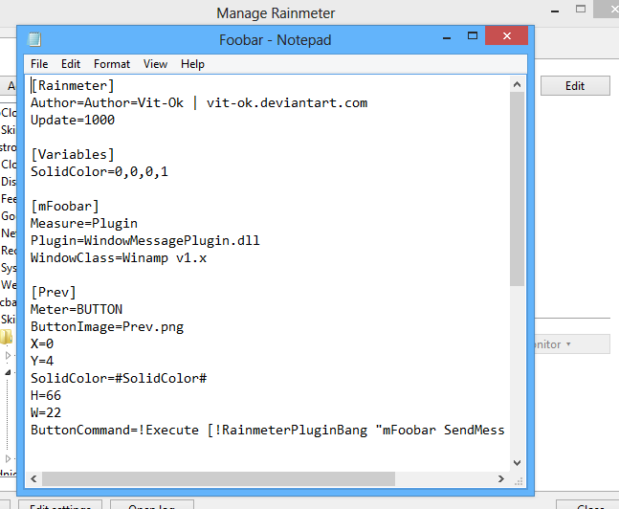Click the vertical scrollbar up arrow
The image size is (619, 509).
tap(517, 84)
